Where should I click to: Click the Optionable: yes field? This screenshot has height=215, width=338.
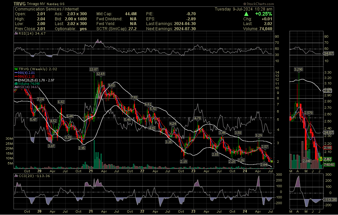coord(71,29)
